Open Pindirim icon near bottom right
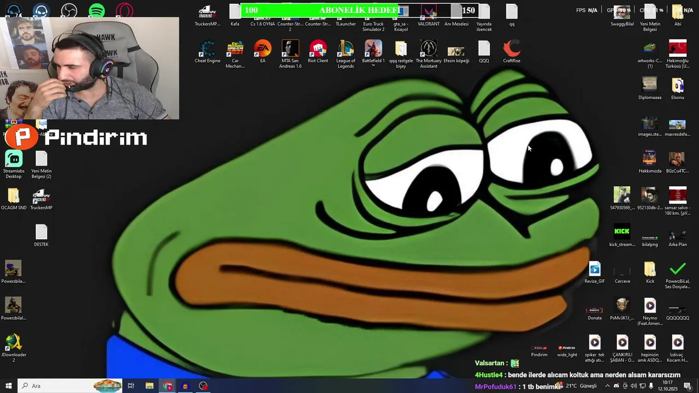The height and width of the screenshot is (393, 699). [x=539, y=350]
